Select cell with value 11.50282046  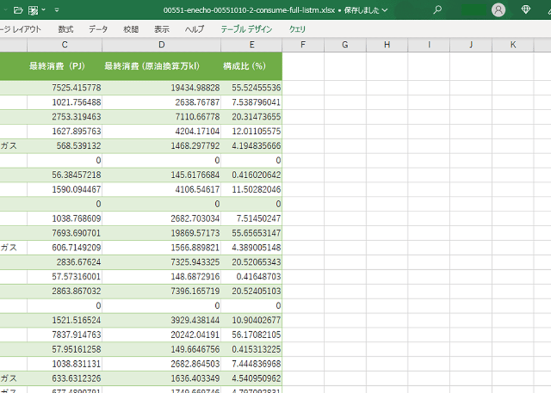point(252,189)
